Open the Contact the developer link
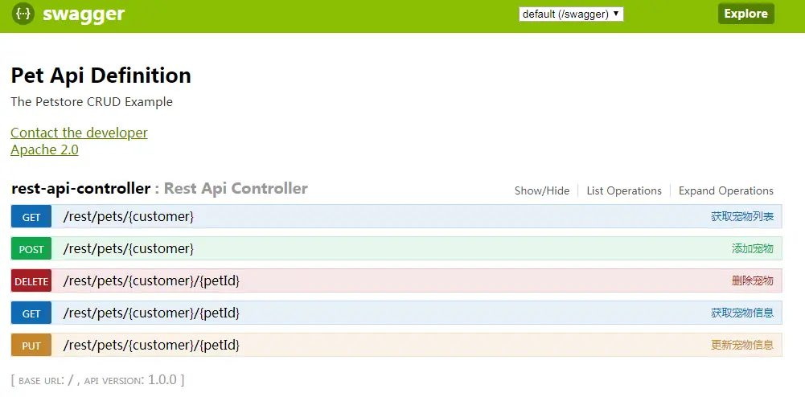Image resolution: width=805 pixels, height=397 pixels. tap(79, 133)
